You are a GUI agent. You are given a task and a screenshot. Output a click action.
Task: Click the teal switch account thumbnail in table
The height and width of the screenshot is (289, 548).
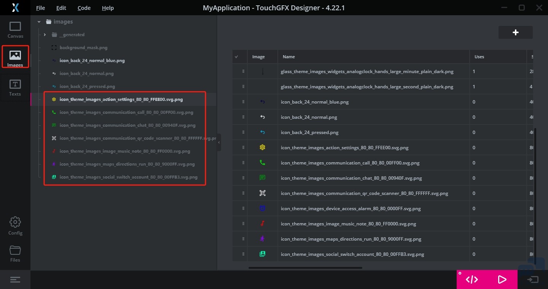[x=262, y=254]
